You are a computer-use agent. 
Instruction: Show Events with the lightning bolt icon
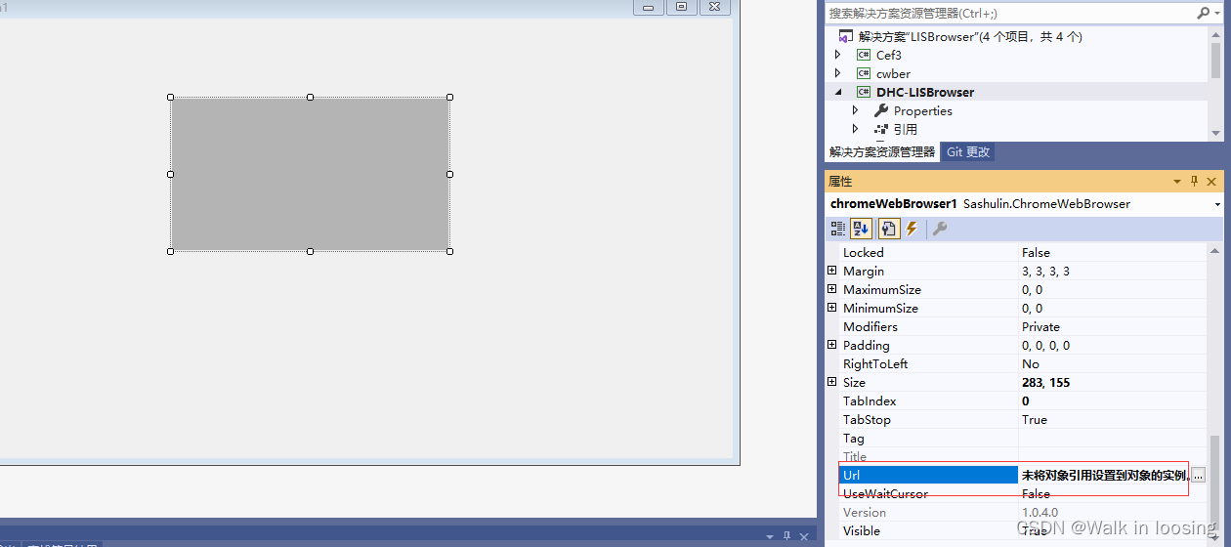[912, 229]
